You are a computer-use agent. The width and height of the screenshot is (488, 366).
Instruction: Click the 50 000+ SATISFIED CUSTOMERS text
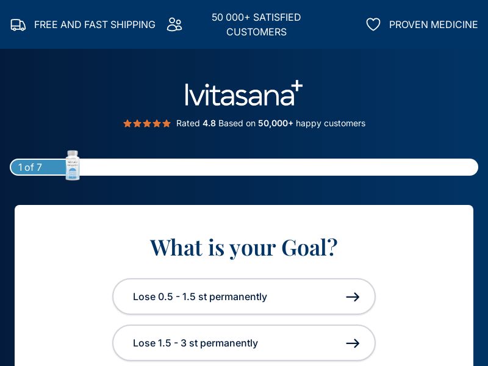[x=256, y=24]
